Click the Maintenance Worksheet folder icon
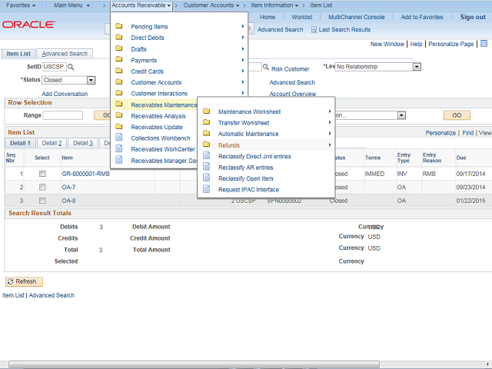Screen dimensions: 492x369 206,112
